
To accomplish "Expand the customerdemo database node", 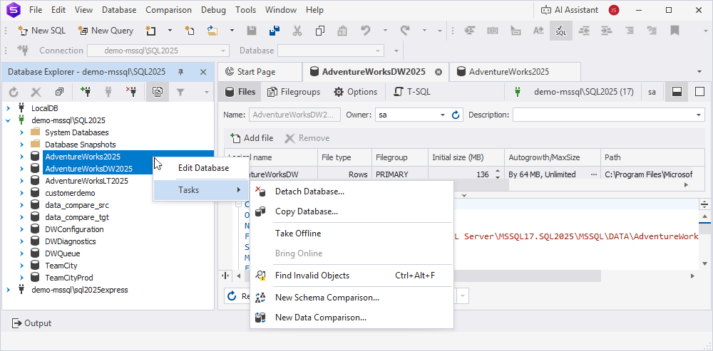I will coord(21,193).
